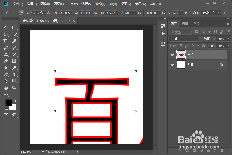Select the Zoom tool

coord(14,88)
